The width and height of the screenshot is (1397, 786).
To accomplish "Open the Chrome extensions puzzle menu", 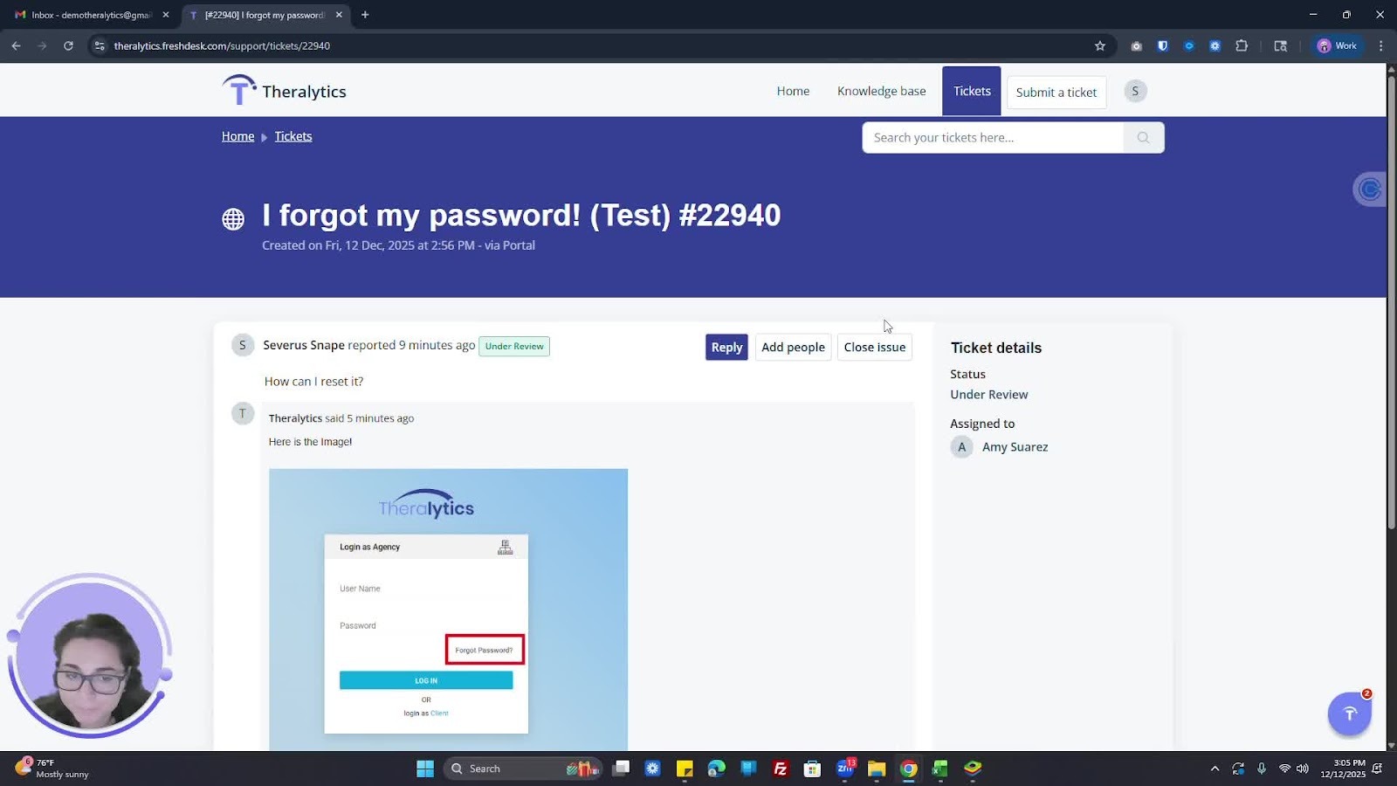I will point(1242,45).
